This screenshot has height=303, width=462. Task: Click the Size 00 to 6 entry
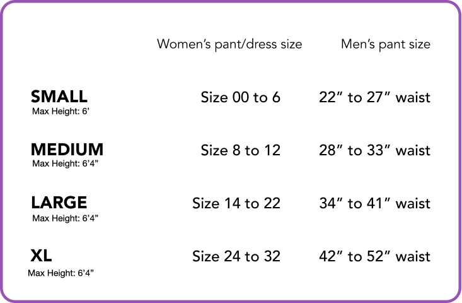click(240, 98)
